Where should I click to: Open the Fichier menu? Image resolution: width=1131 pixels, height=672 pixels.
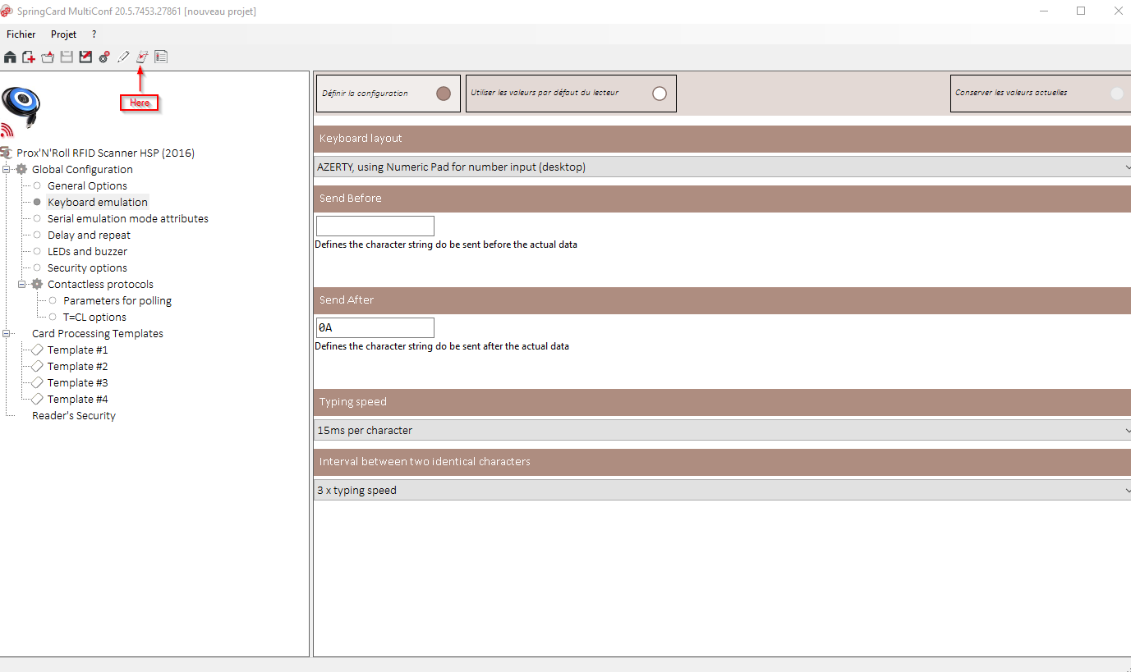click(21, 34)
